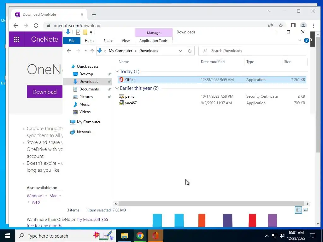Close the Download OneNote tab
The image size is (323, 242).
click(x=82, y=14)
